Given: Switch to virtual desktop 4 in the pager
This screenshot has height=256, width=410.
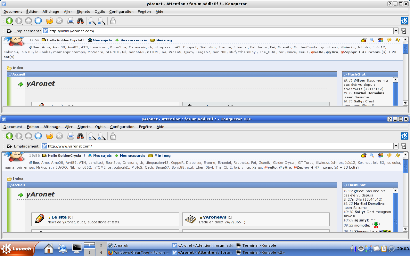Looking at the screenshot, I should click(x=101, y=252).
